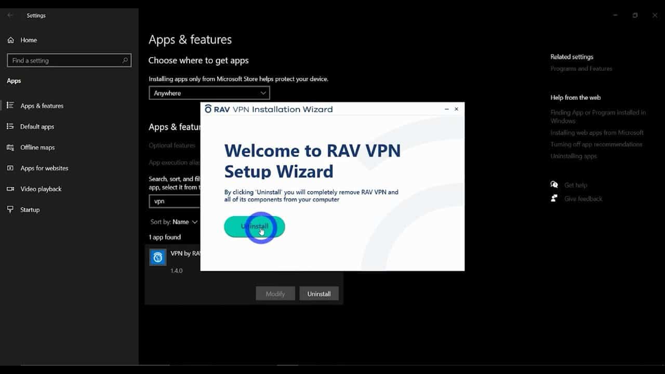The image size is (665, 374).
Task: Open Turning off app recommendations link
Action: pyautogui.click(x=596, y=144)
